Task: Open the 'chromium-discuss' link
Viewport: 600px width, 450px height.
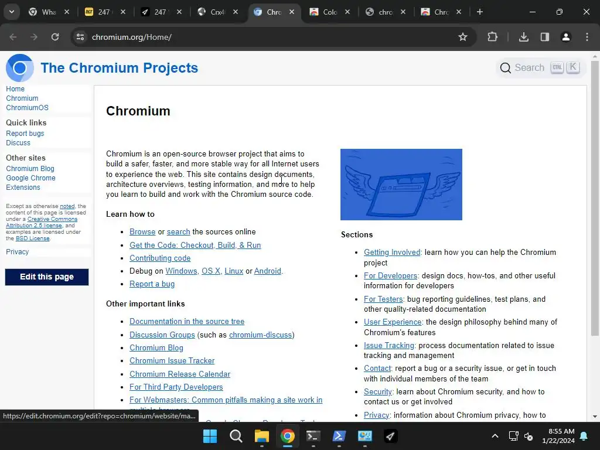Action: [x=260, y=335]
